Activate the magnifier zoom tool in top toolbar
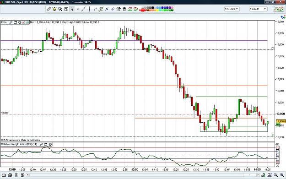Screen dimensions: 286x179 click(x=60, y=9)
